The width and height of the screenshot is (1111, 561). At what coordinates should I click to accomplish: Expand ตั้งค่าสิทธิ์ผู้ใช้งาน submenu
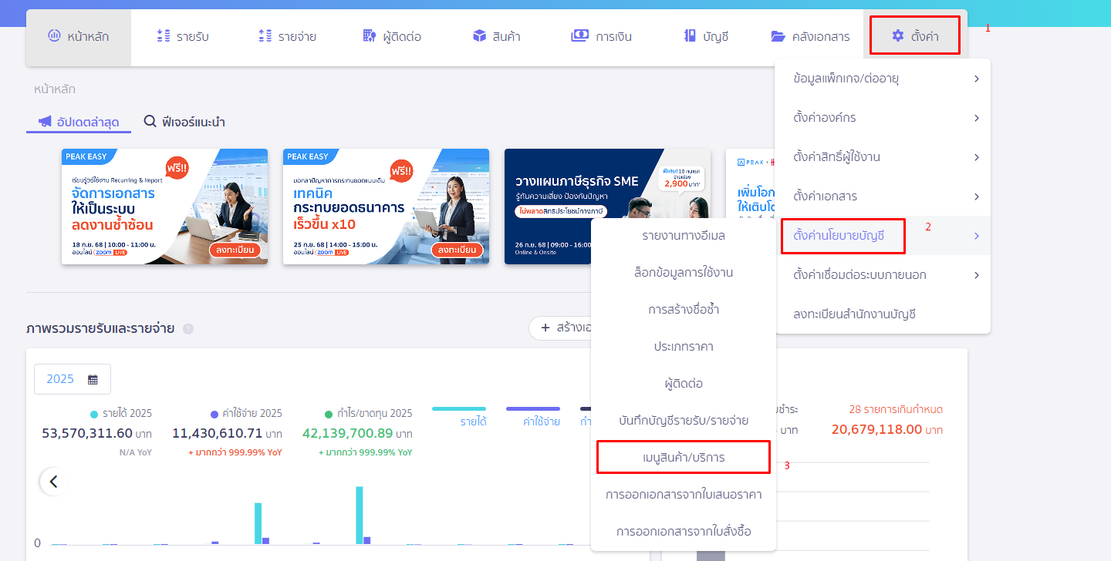click(883, 157)
